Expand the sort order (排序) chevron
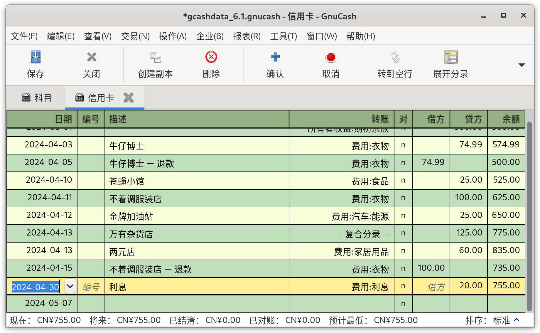The width and height of the screenshot is (540, 333). pos(517,320)
